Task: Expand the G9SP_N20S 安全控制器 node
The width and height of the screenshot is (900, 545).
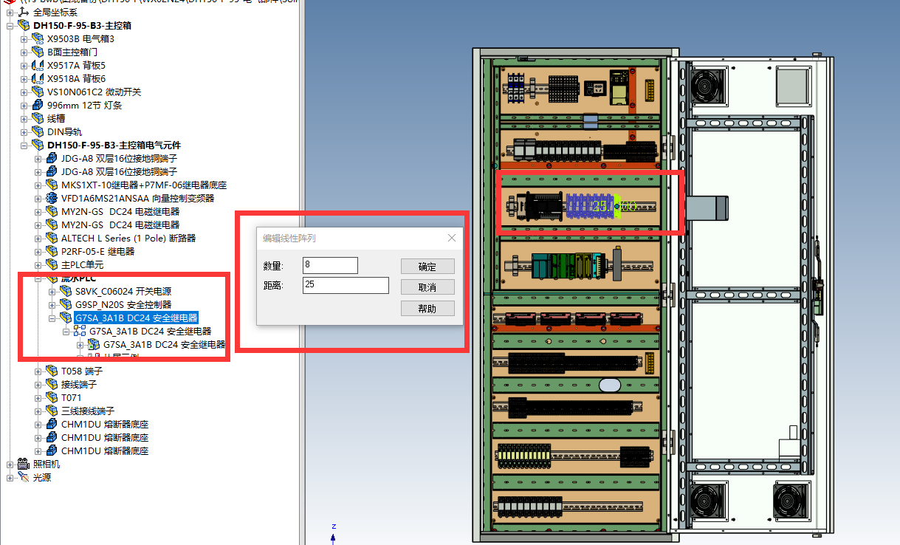Action: (52, 304)
